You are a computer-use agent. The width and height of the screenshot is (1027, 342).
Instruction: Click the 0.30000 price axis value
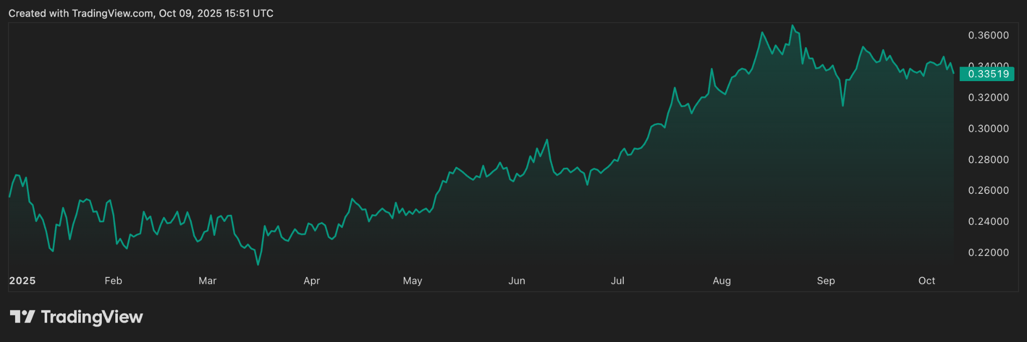tap(988, 129)
